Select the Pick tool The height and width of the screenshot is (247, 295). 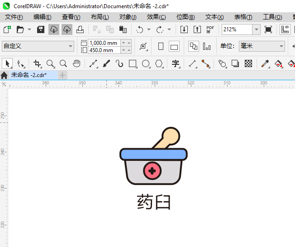click(7, 63)
